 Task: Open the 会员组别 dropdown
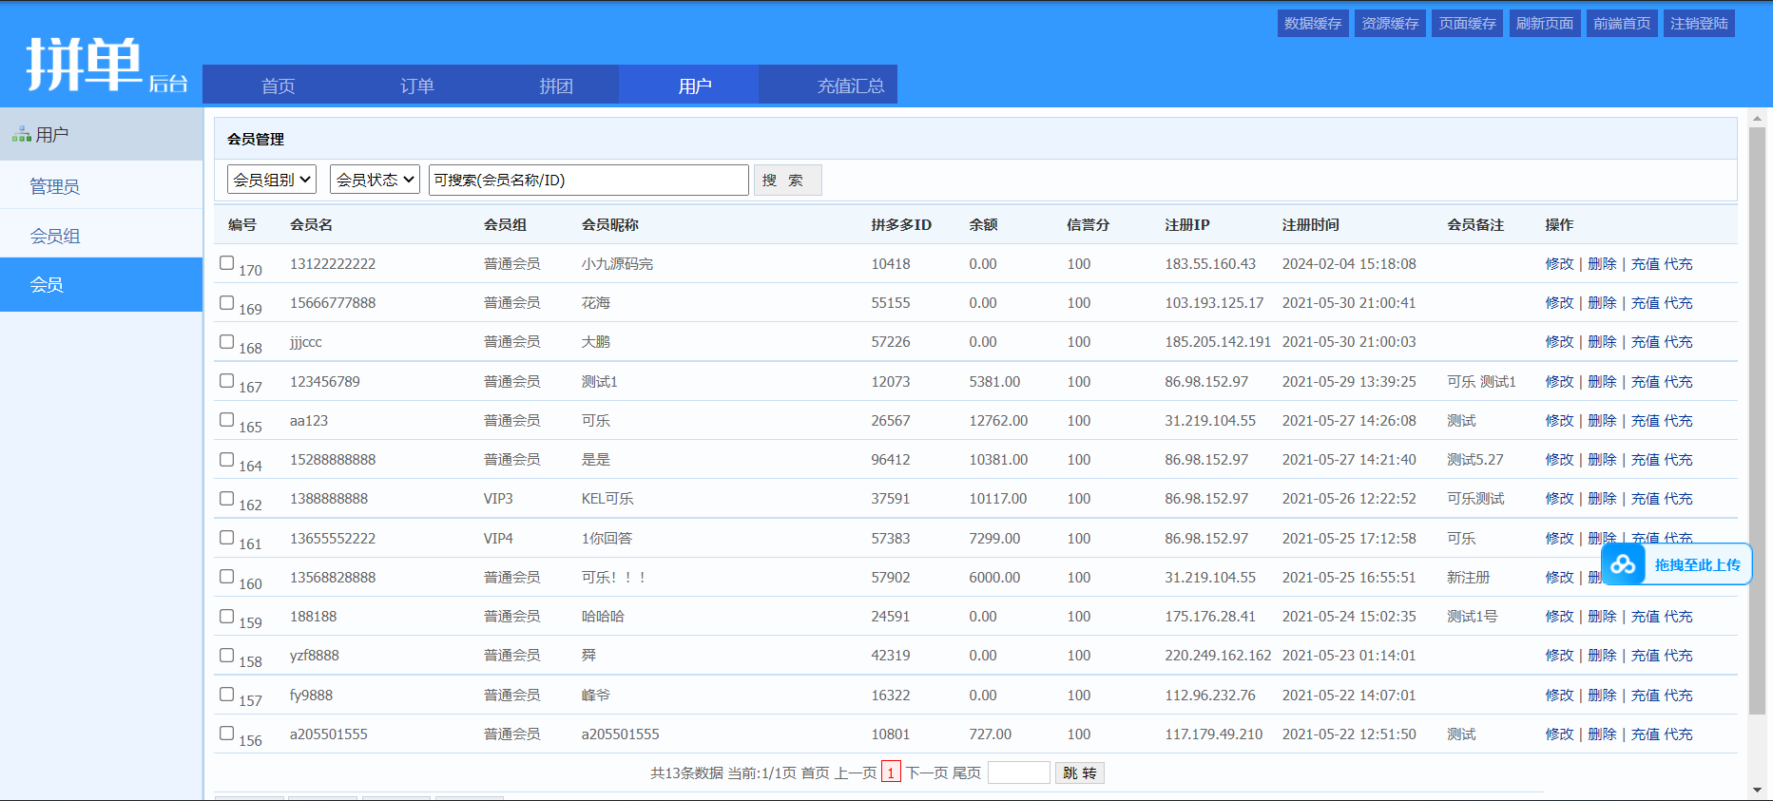(x=272, y=180)
